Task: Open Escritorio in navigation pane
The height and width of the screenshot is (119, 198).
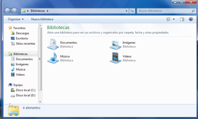Action: pyautogui.click(x=22, y=38)
